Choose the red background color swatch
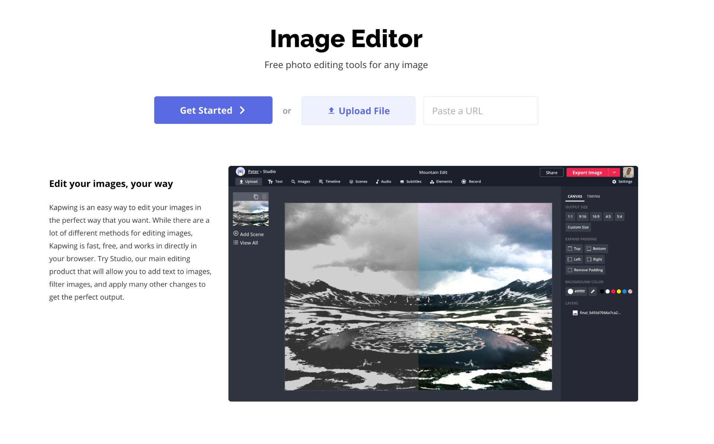Image resolution: width=714 pixels, height=444 pixels. point(613,292)
